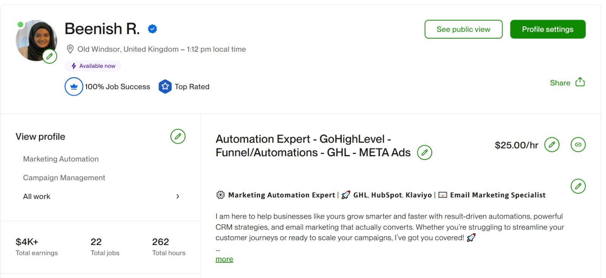Open Profile settings
The height and width of the screenshot is (278, 606).
point(548,29)
